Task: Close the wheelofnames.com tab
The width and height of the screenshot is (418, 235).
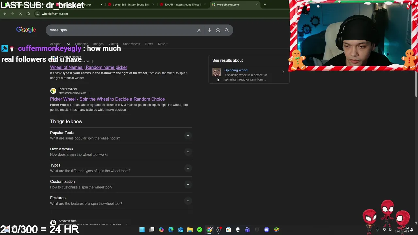Action: coord(257,5)
